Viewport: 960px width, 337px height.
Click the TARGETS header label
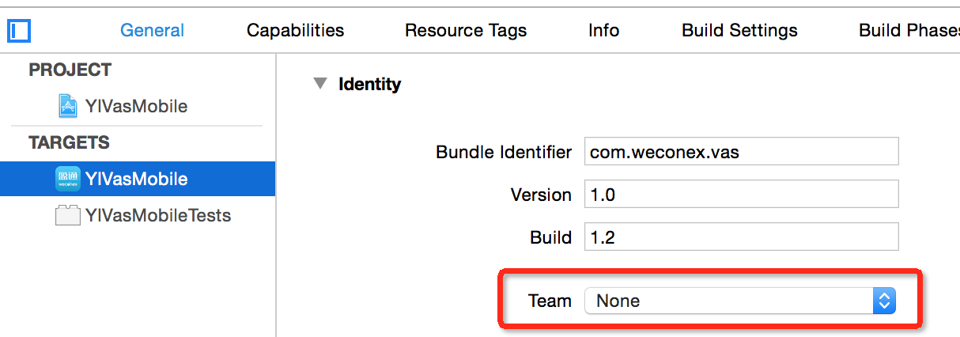pyautogui.click(x=69, y=143)
